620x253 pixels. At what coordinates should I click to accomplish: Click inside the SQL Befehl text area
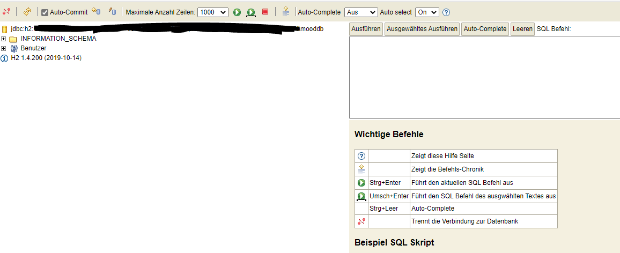tap(484, 77)
